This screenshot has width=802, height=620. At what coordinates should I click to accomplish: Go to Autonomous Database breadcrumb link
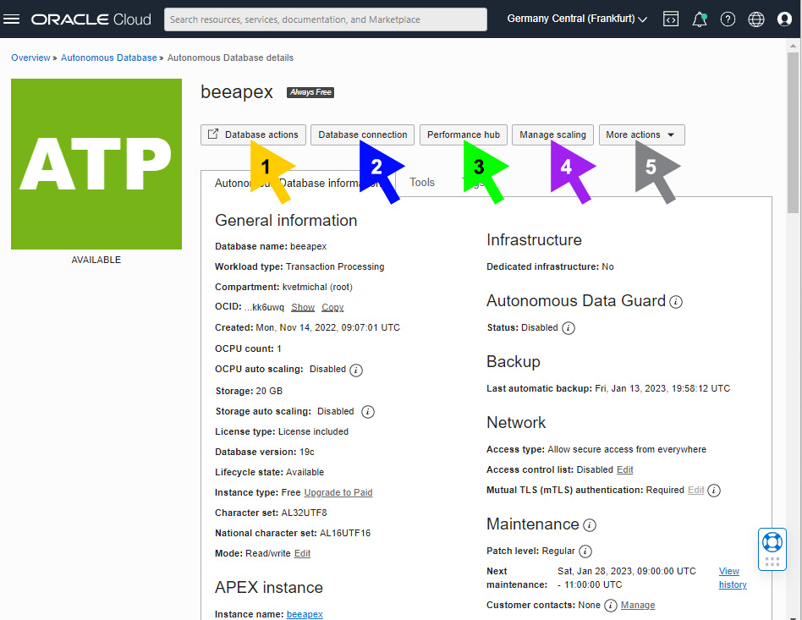click(109, 58)
